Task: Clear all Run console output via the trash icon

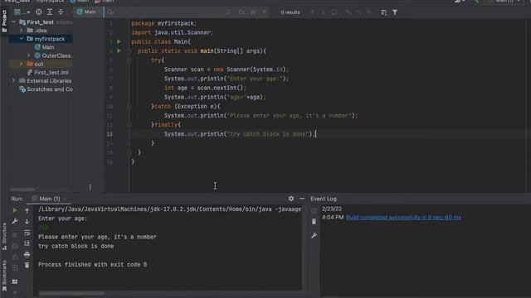Action: [x=27, y=265]
